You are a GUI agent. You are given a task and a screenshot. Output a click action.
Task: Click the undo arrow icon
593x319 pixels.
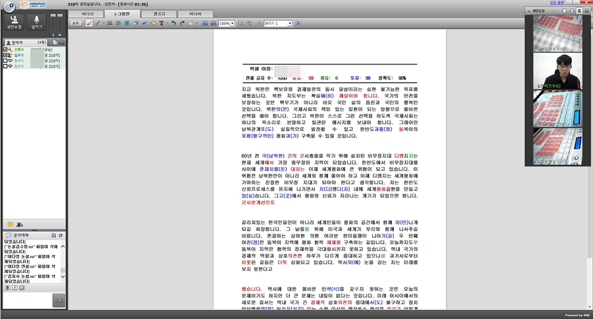(x=173, y=23)
